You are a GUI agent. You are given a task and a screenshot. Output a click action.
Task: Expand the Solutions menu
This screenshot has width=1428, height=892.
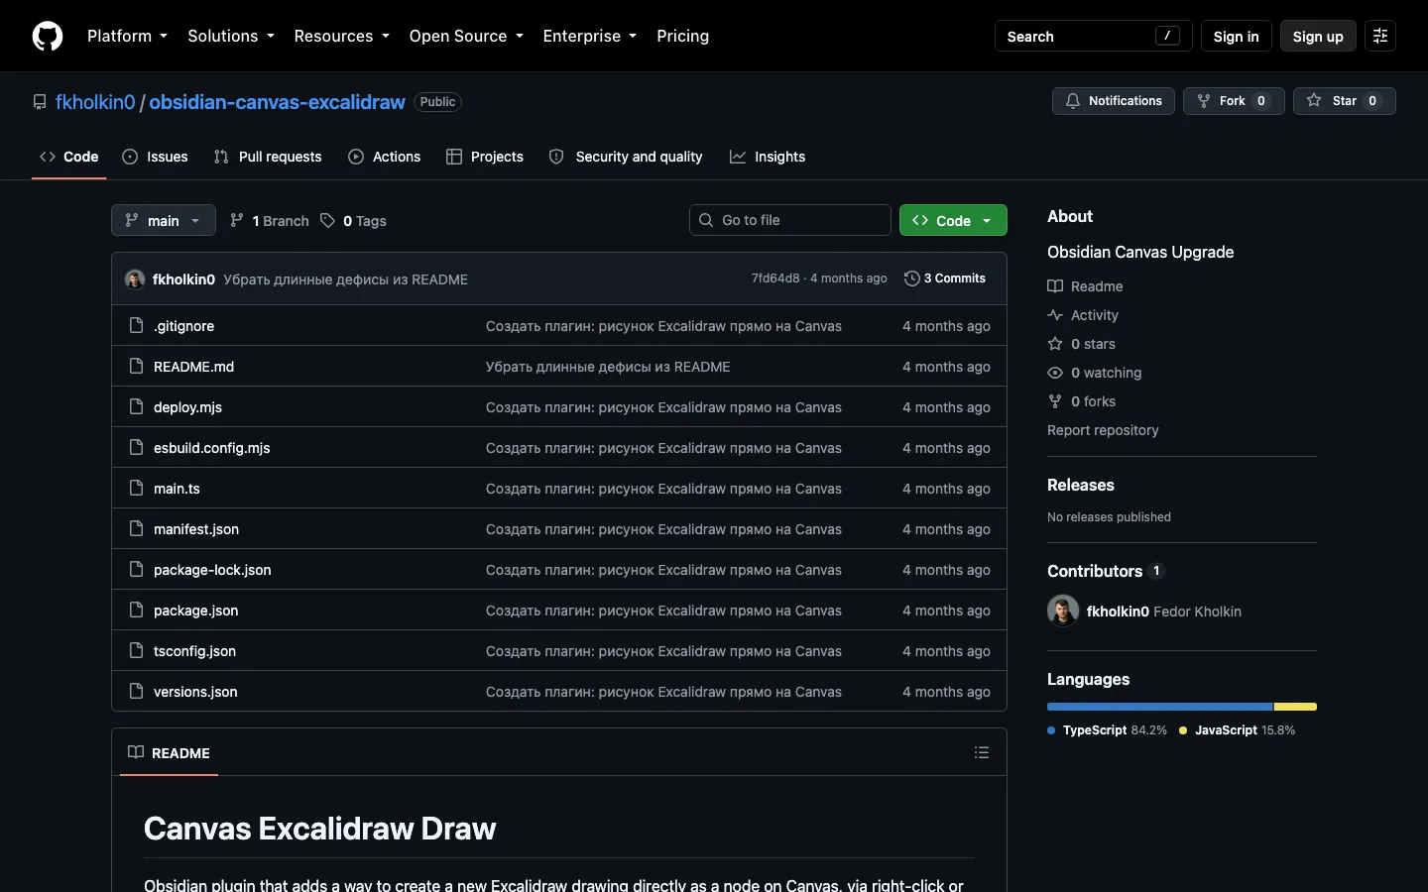(x=231, y=36)
